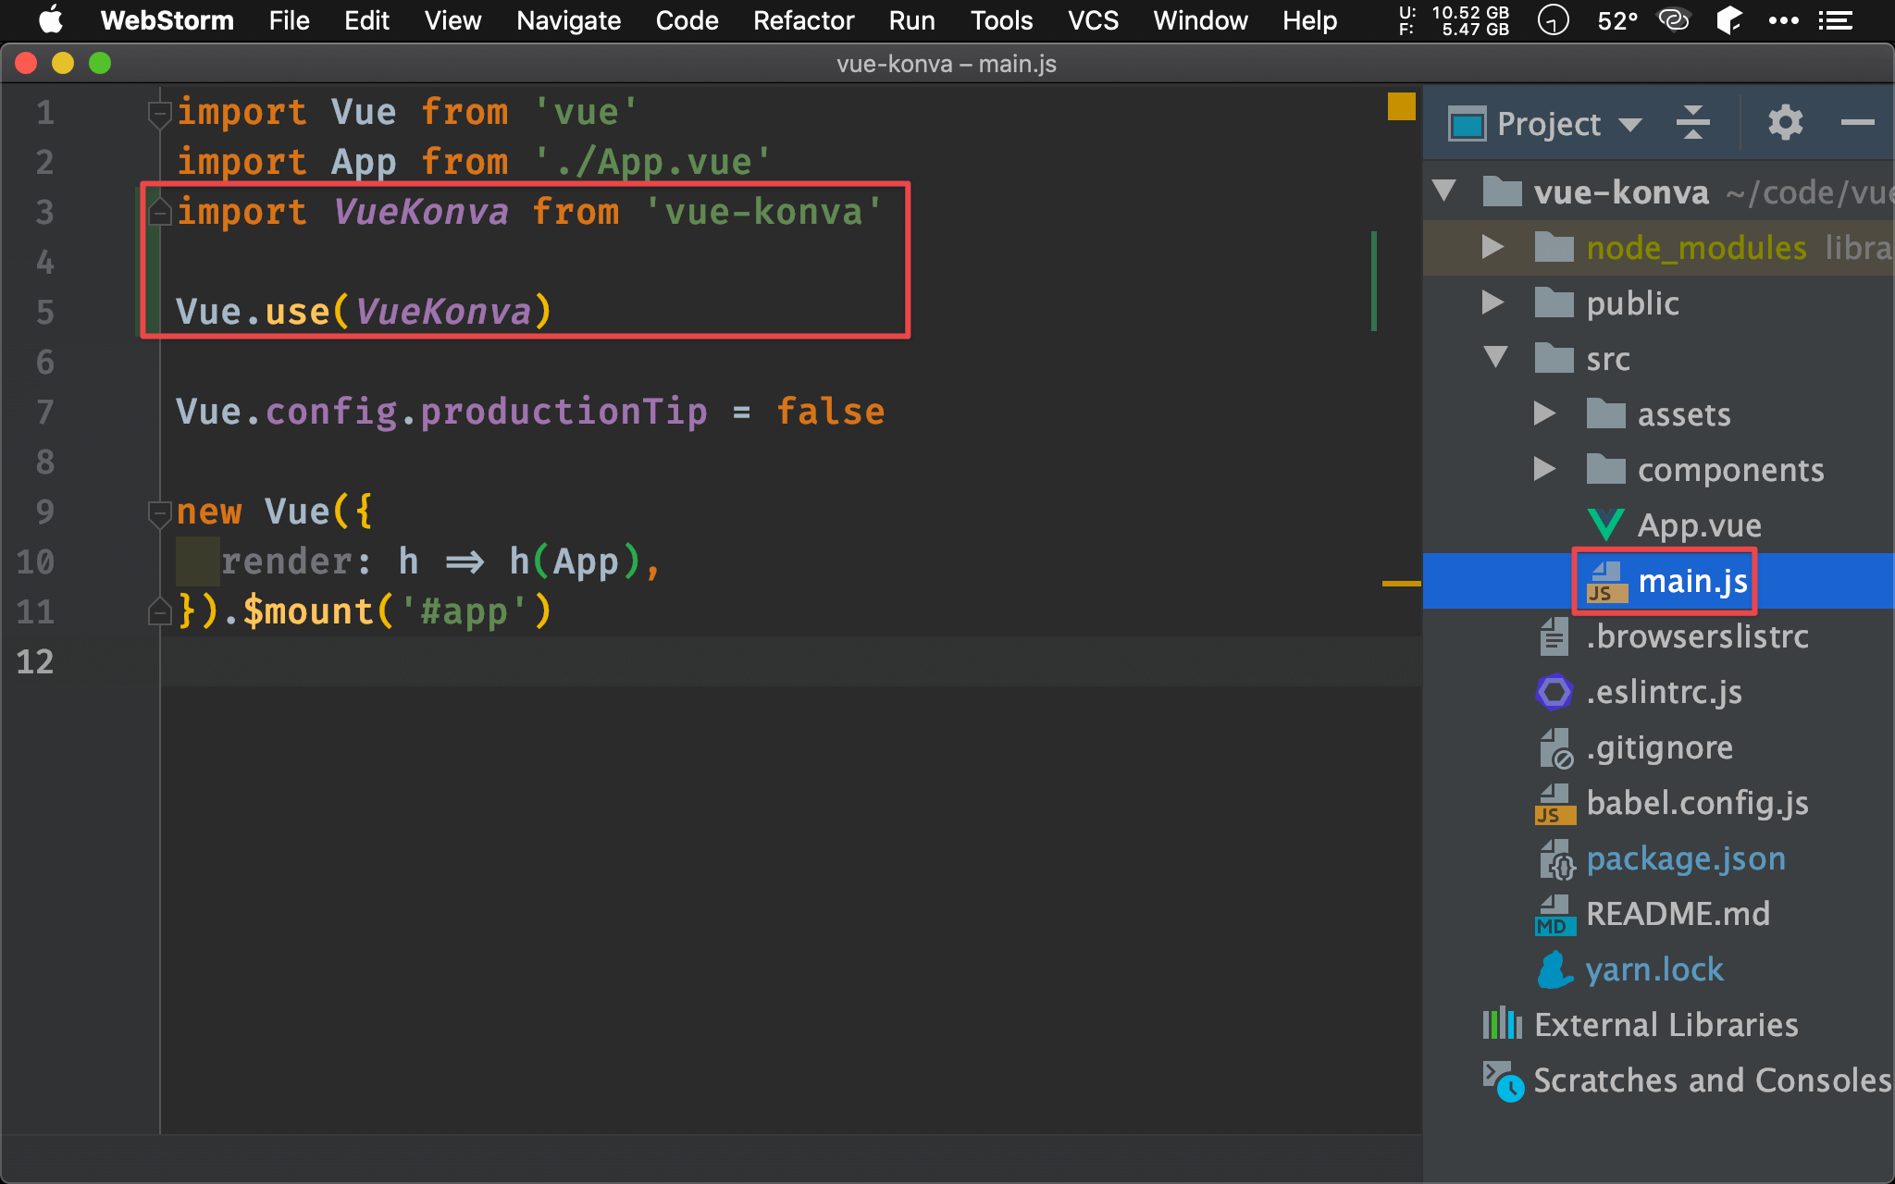Expand the public folder
Screen dimensions: 1895x1184
click(1492, 302)
